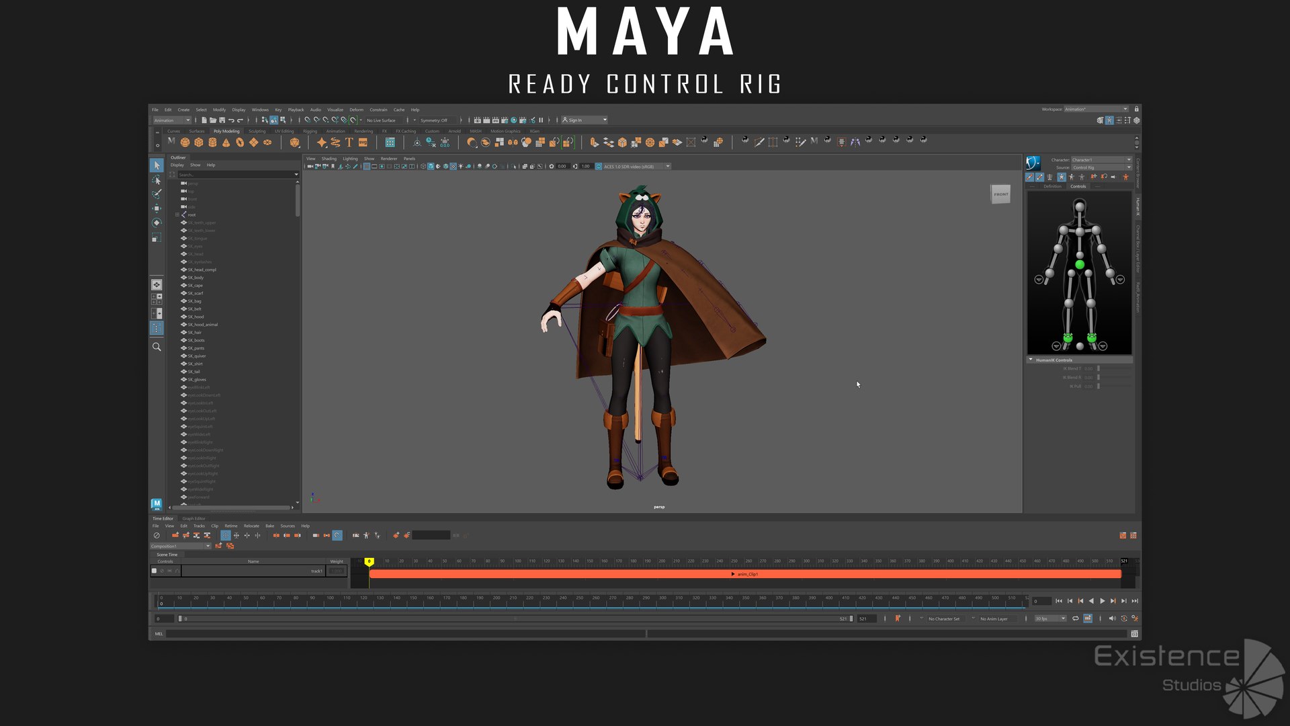
Task: Click the polygon Type text tool
Action: pos(349,143)
